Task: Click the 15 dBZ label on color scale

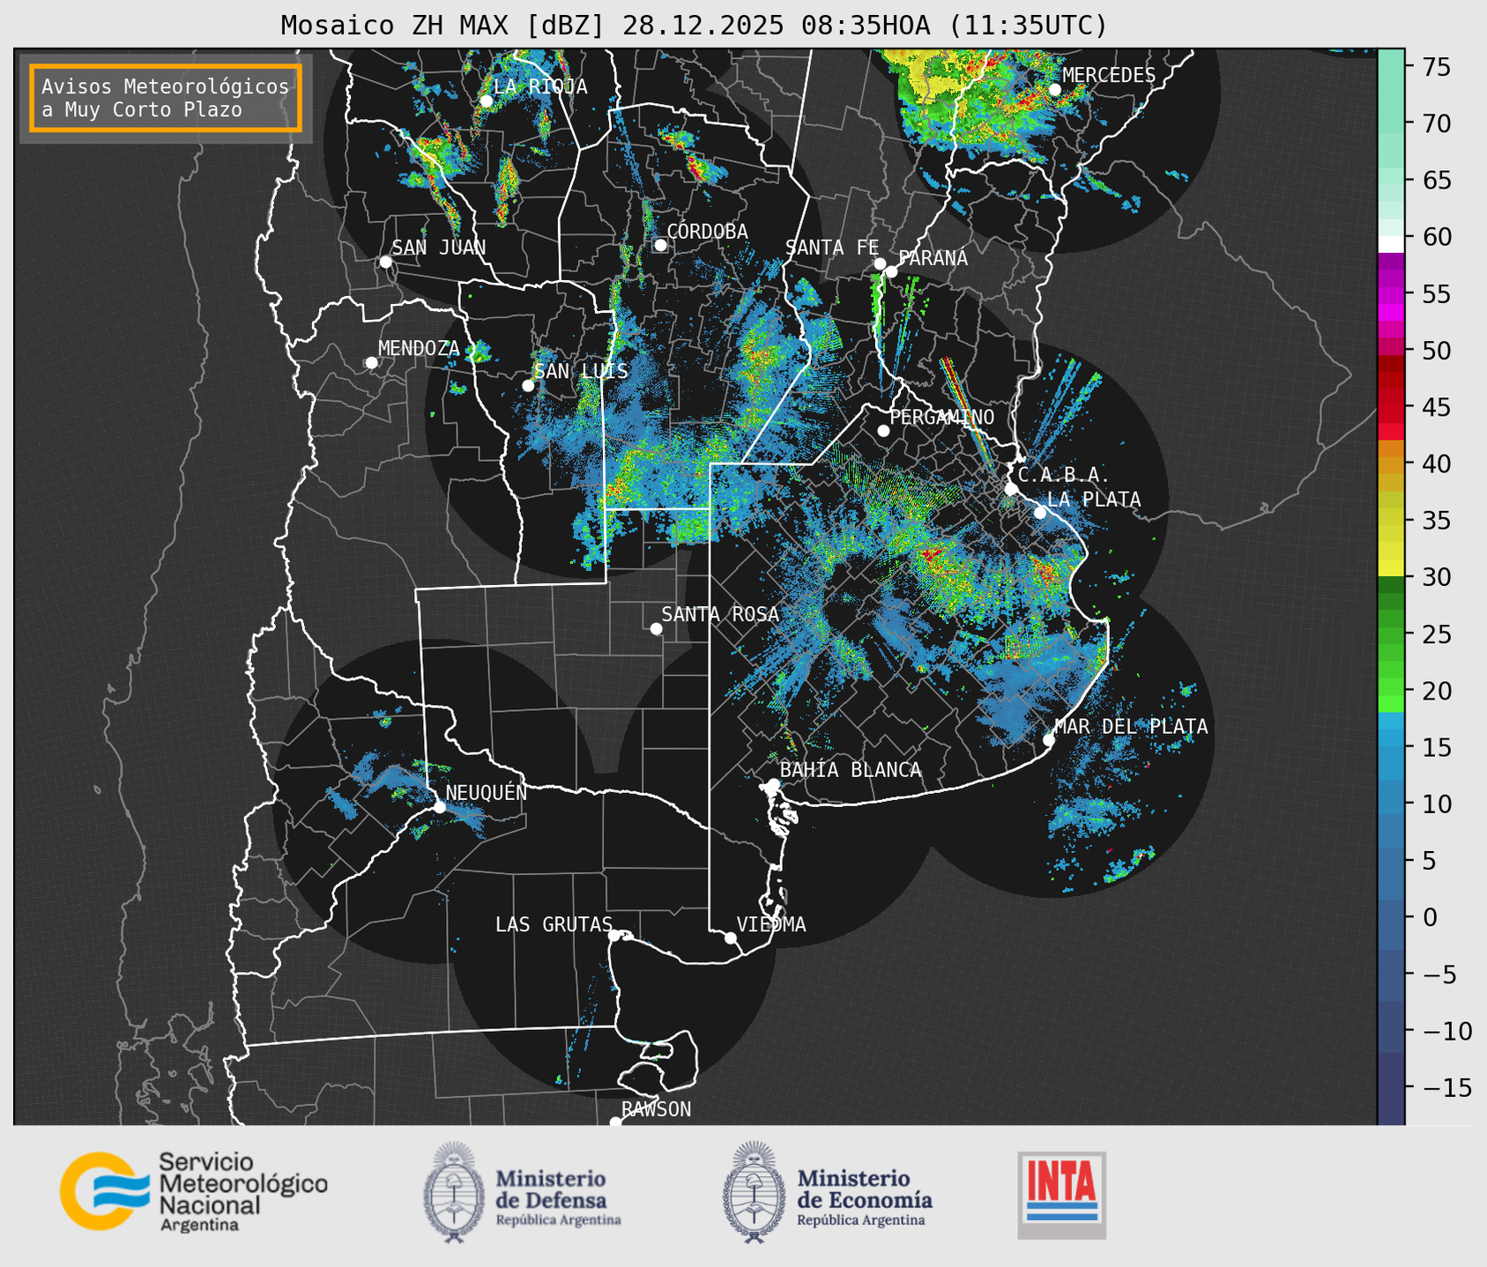Action: click(1435, 747)
